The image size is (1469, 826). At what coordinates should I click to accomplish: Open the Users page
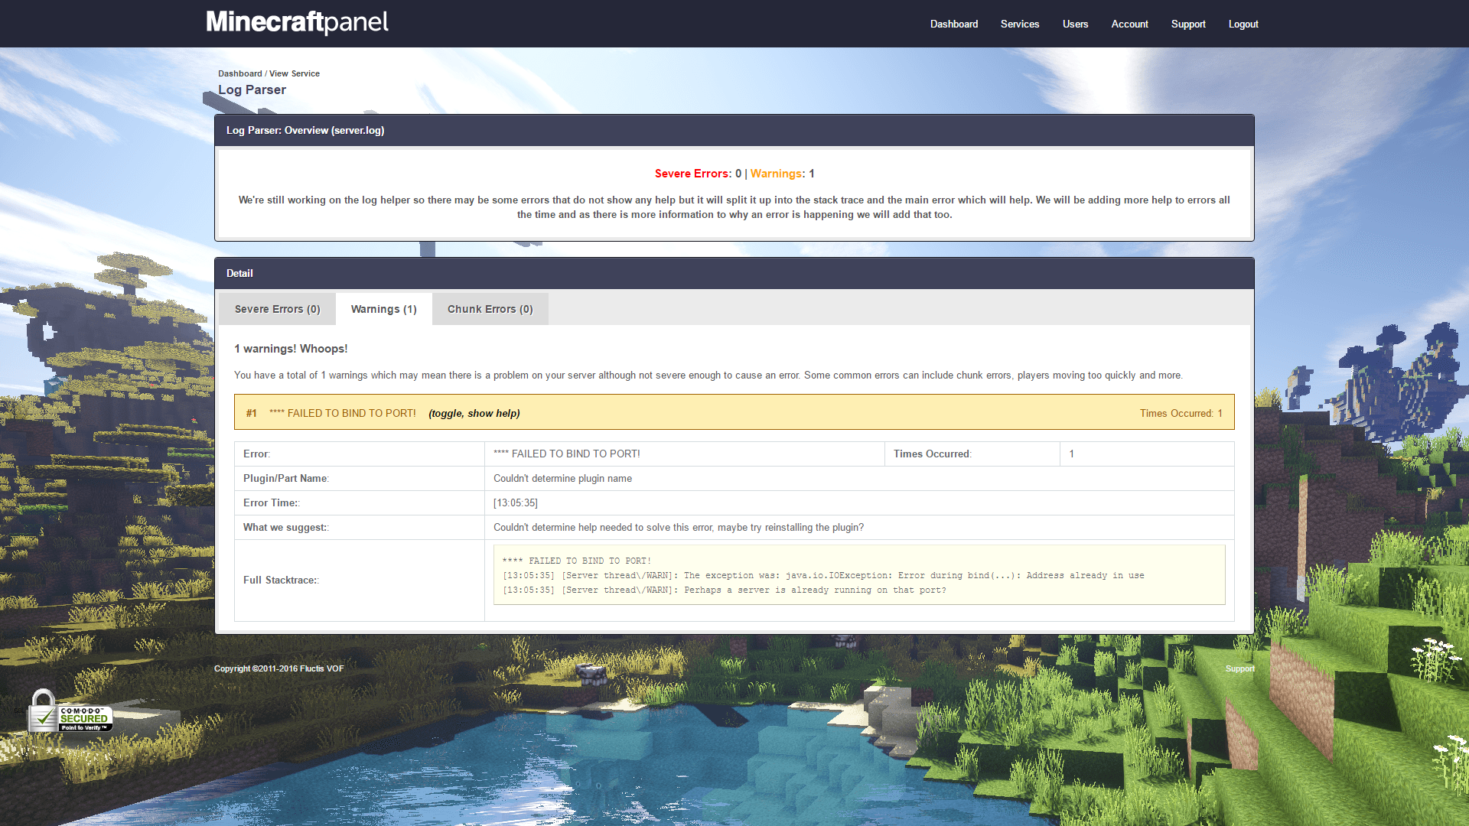[1075, 24]
